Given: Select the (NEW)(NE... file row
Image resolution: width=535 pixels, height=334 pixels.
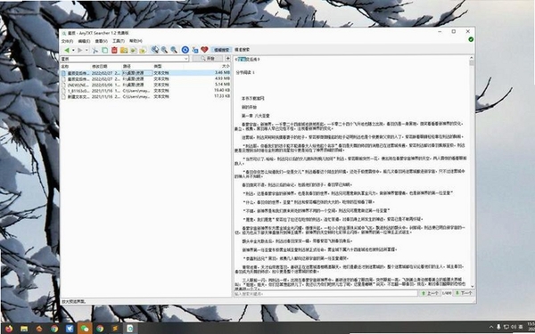Looking at the screenshot, I should [x=145, y=85].
